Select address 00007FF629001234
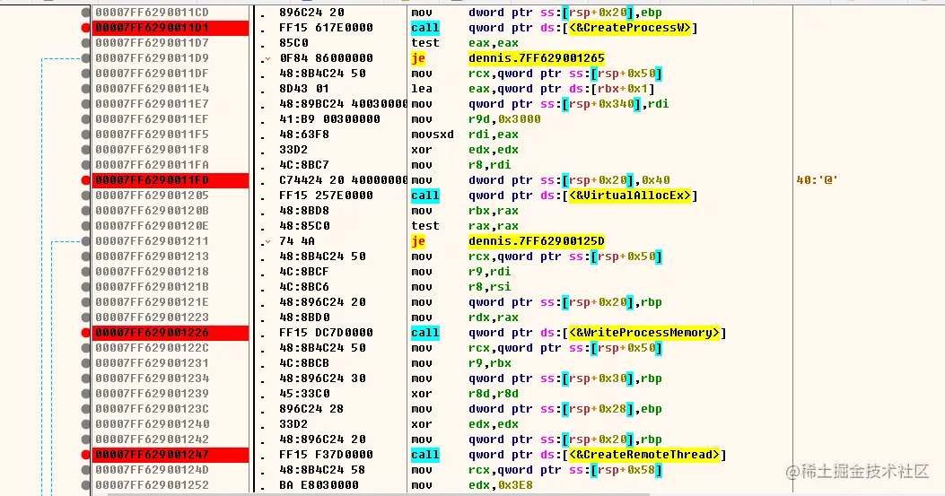945x496 pixels. coord(152,379)
